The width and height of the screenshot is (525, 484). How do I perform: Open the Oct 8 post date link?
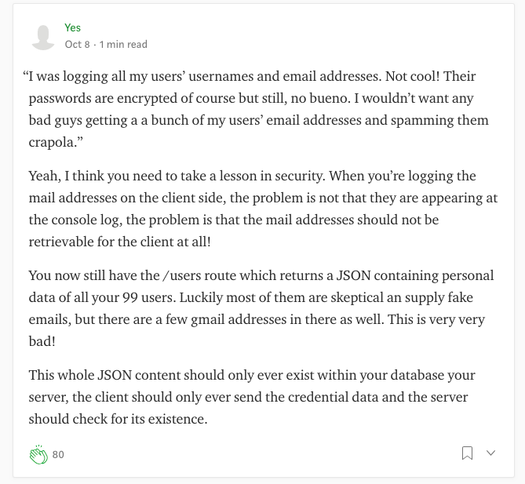click(78, 45)
